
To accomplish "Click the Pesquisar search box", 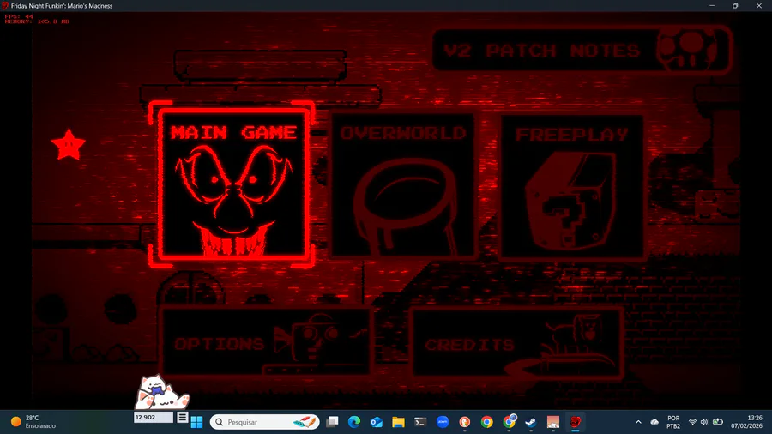I will coord(264,422).
